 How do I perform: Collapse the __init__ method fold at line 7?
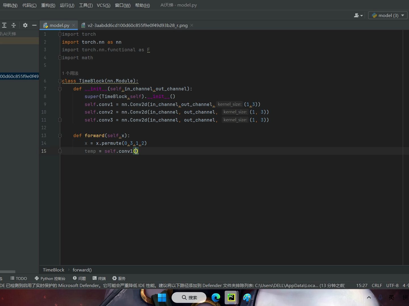tap(60, 89)
